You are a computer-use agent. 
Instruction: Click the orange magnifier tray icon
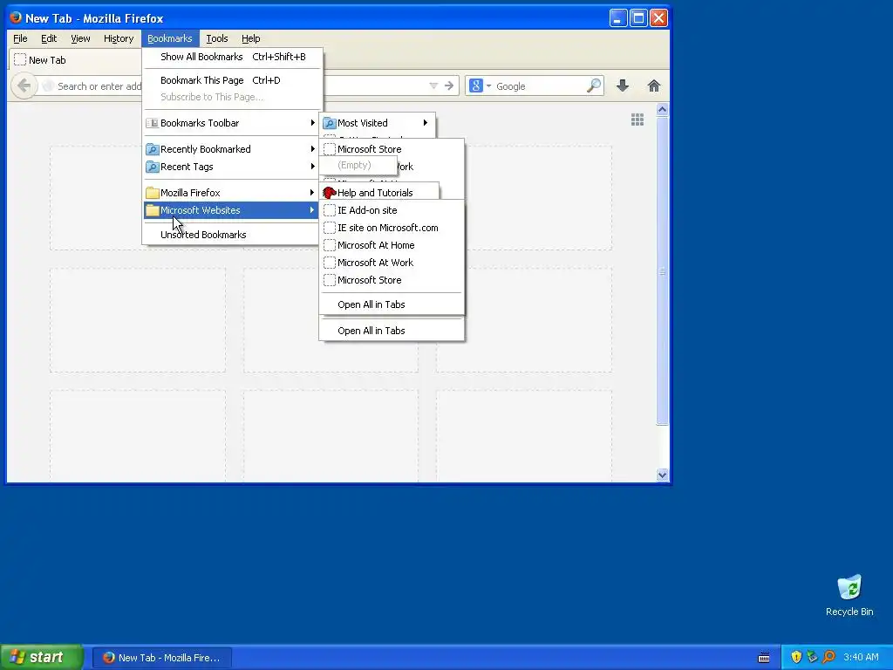[x=828, y=657]
